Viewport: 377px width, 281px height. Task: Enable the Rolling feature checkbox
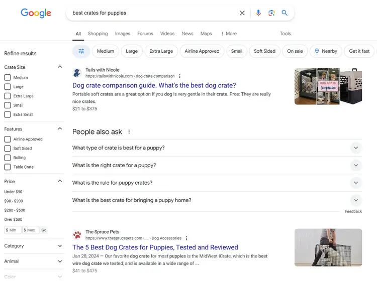[8, 158]
